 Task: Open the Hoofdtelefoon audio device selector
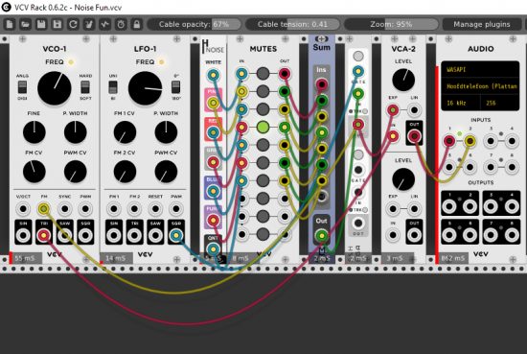coord(480,86)
